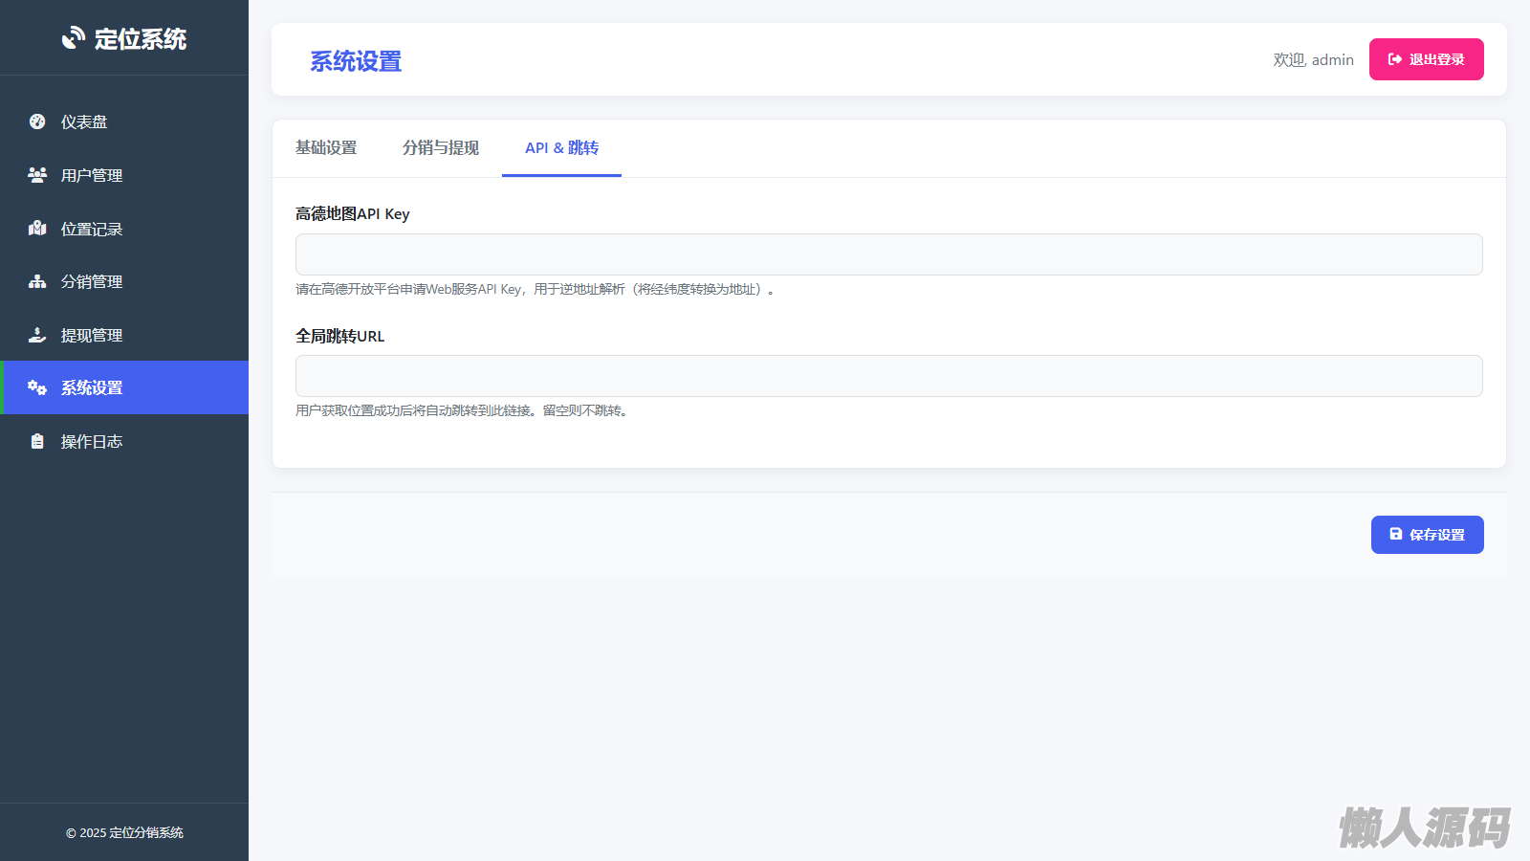1530x861 pixels.
Task: Select the API & 跳转 tab
Action: click(x=561, y=148)
